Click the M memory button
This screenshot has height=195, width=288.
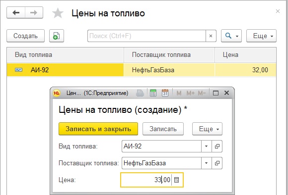(179, 93)
